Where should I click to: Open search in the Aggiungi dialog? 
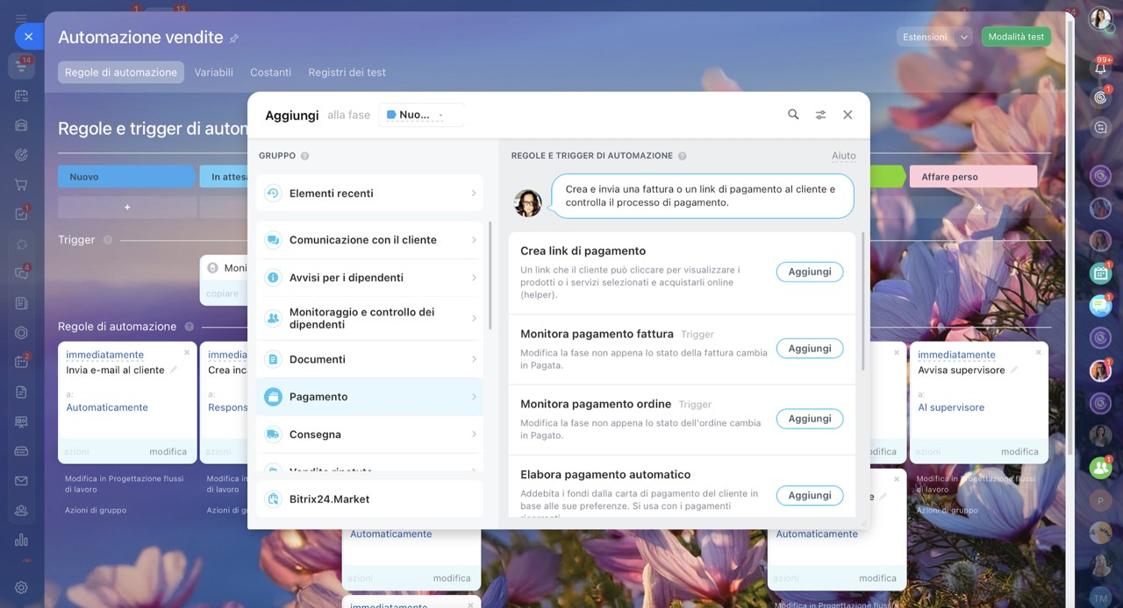(793, 115)
